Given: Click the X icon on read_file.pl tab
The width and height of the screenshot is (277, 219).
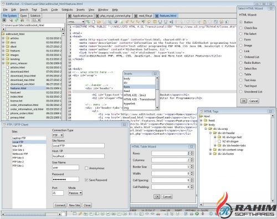Looking at the screenshot, I should (x=136, y=16).
